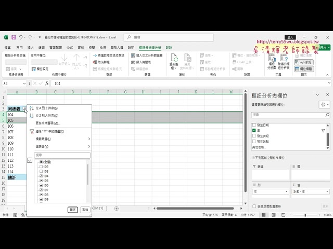Open field list settings gear
The image size is (333, 249).
click(324, 105)
